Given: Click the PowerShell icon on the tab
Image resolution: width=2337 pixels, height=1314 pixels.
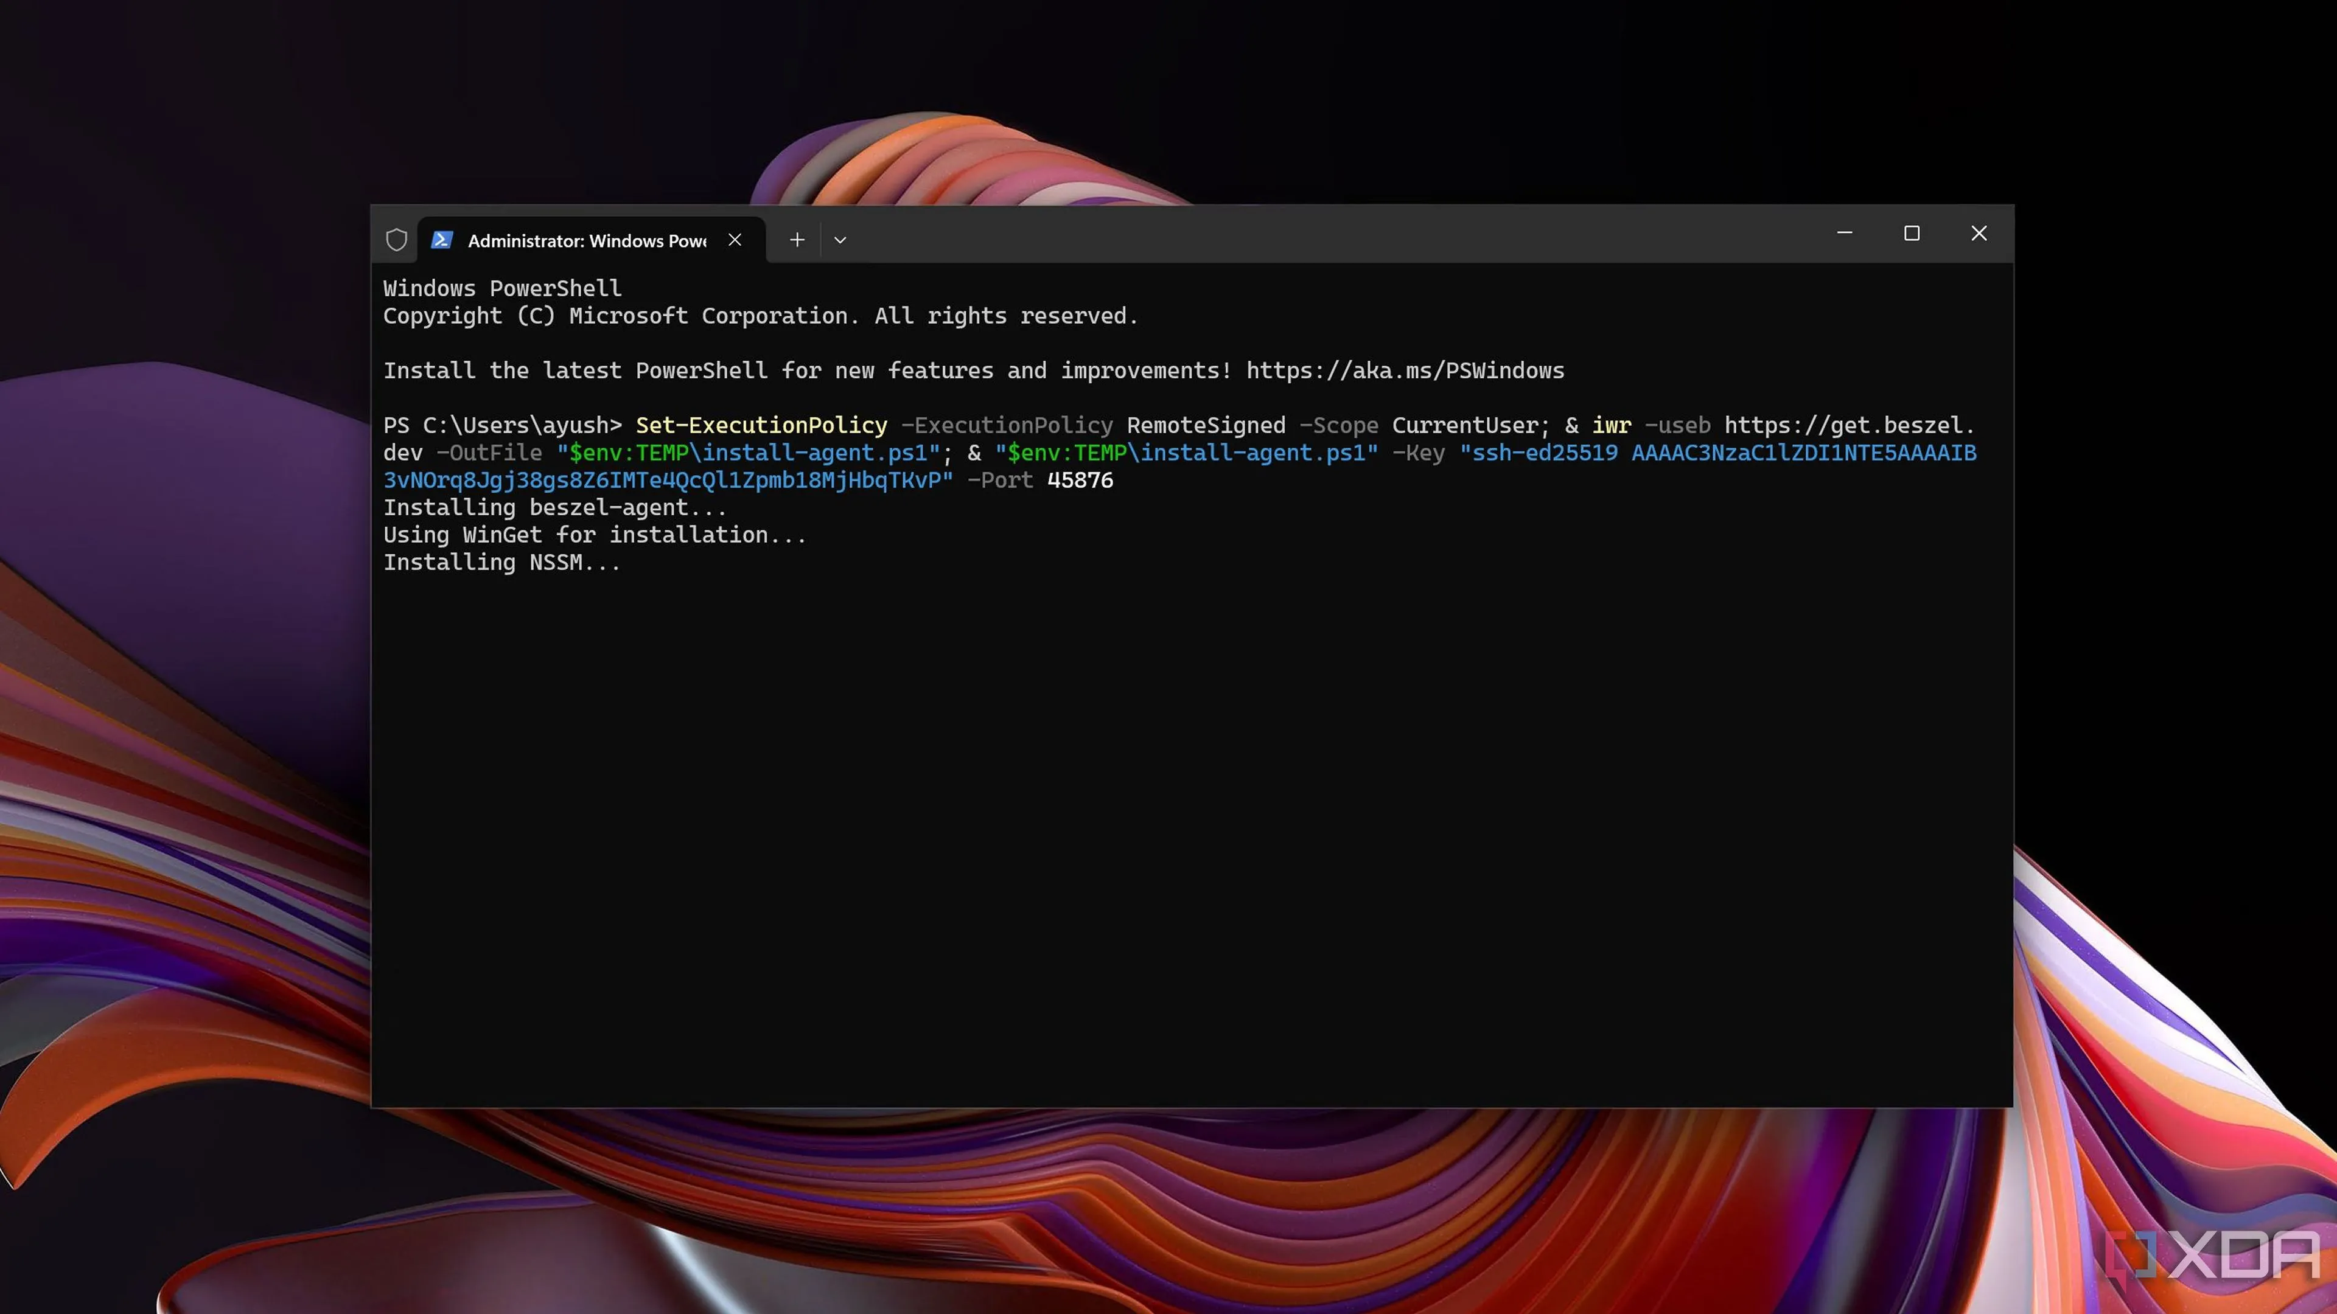Looking at the screenshot, I should coord(442,240).
